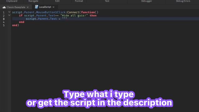Viewport: 199px width, 112px height.
Task: Close the LocalScript tab
Action: 53,7
